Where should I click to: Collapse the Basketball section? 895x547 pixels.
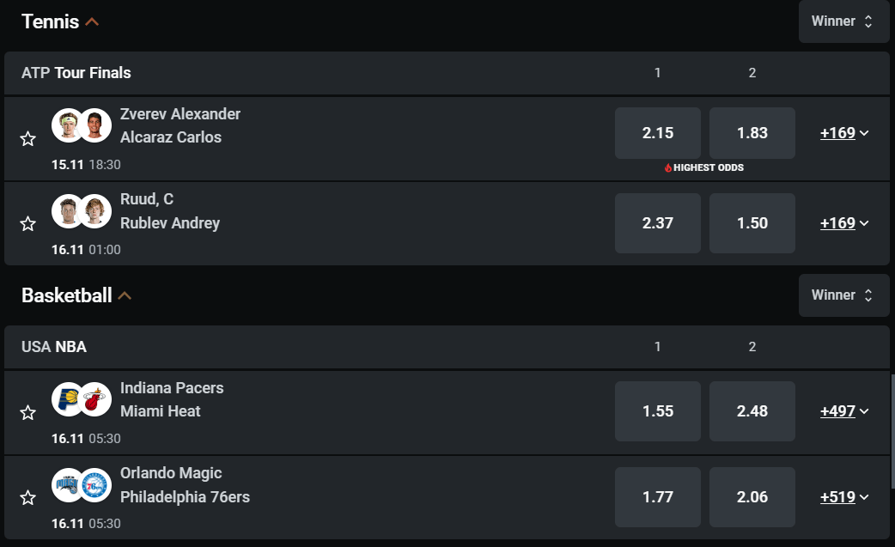click(x=125, y=296)
